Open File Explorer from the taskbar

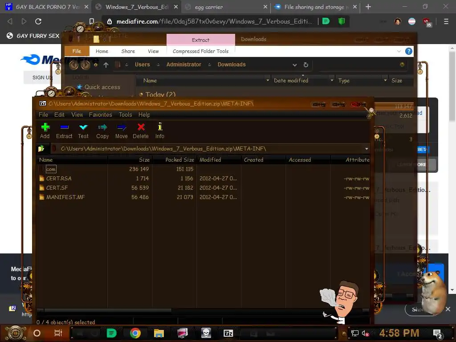pos(159,333)
